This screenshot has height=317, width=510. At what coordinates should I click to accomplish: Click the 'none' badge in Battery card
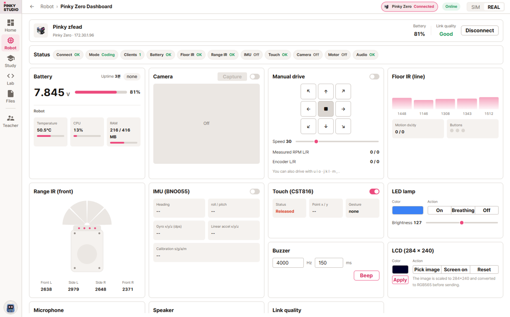[131, 77]
